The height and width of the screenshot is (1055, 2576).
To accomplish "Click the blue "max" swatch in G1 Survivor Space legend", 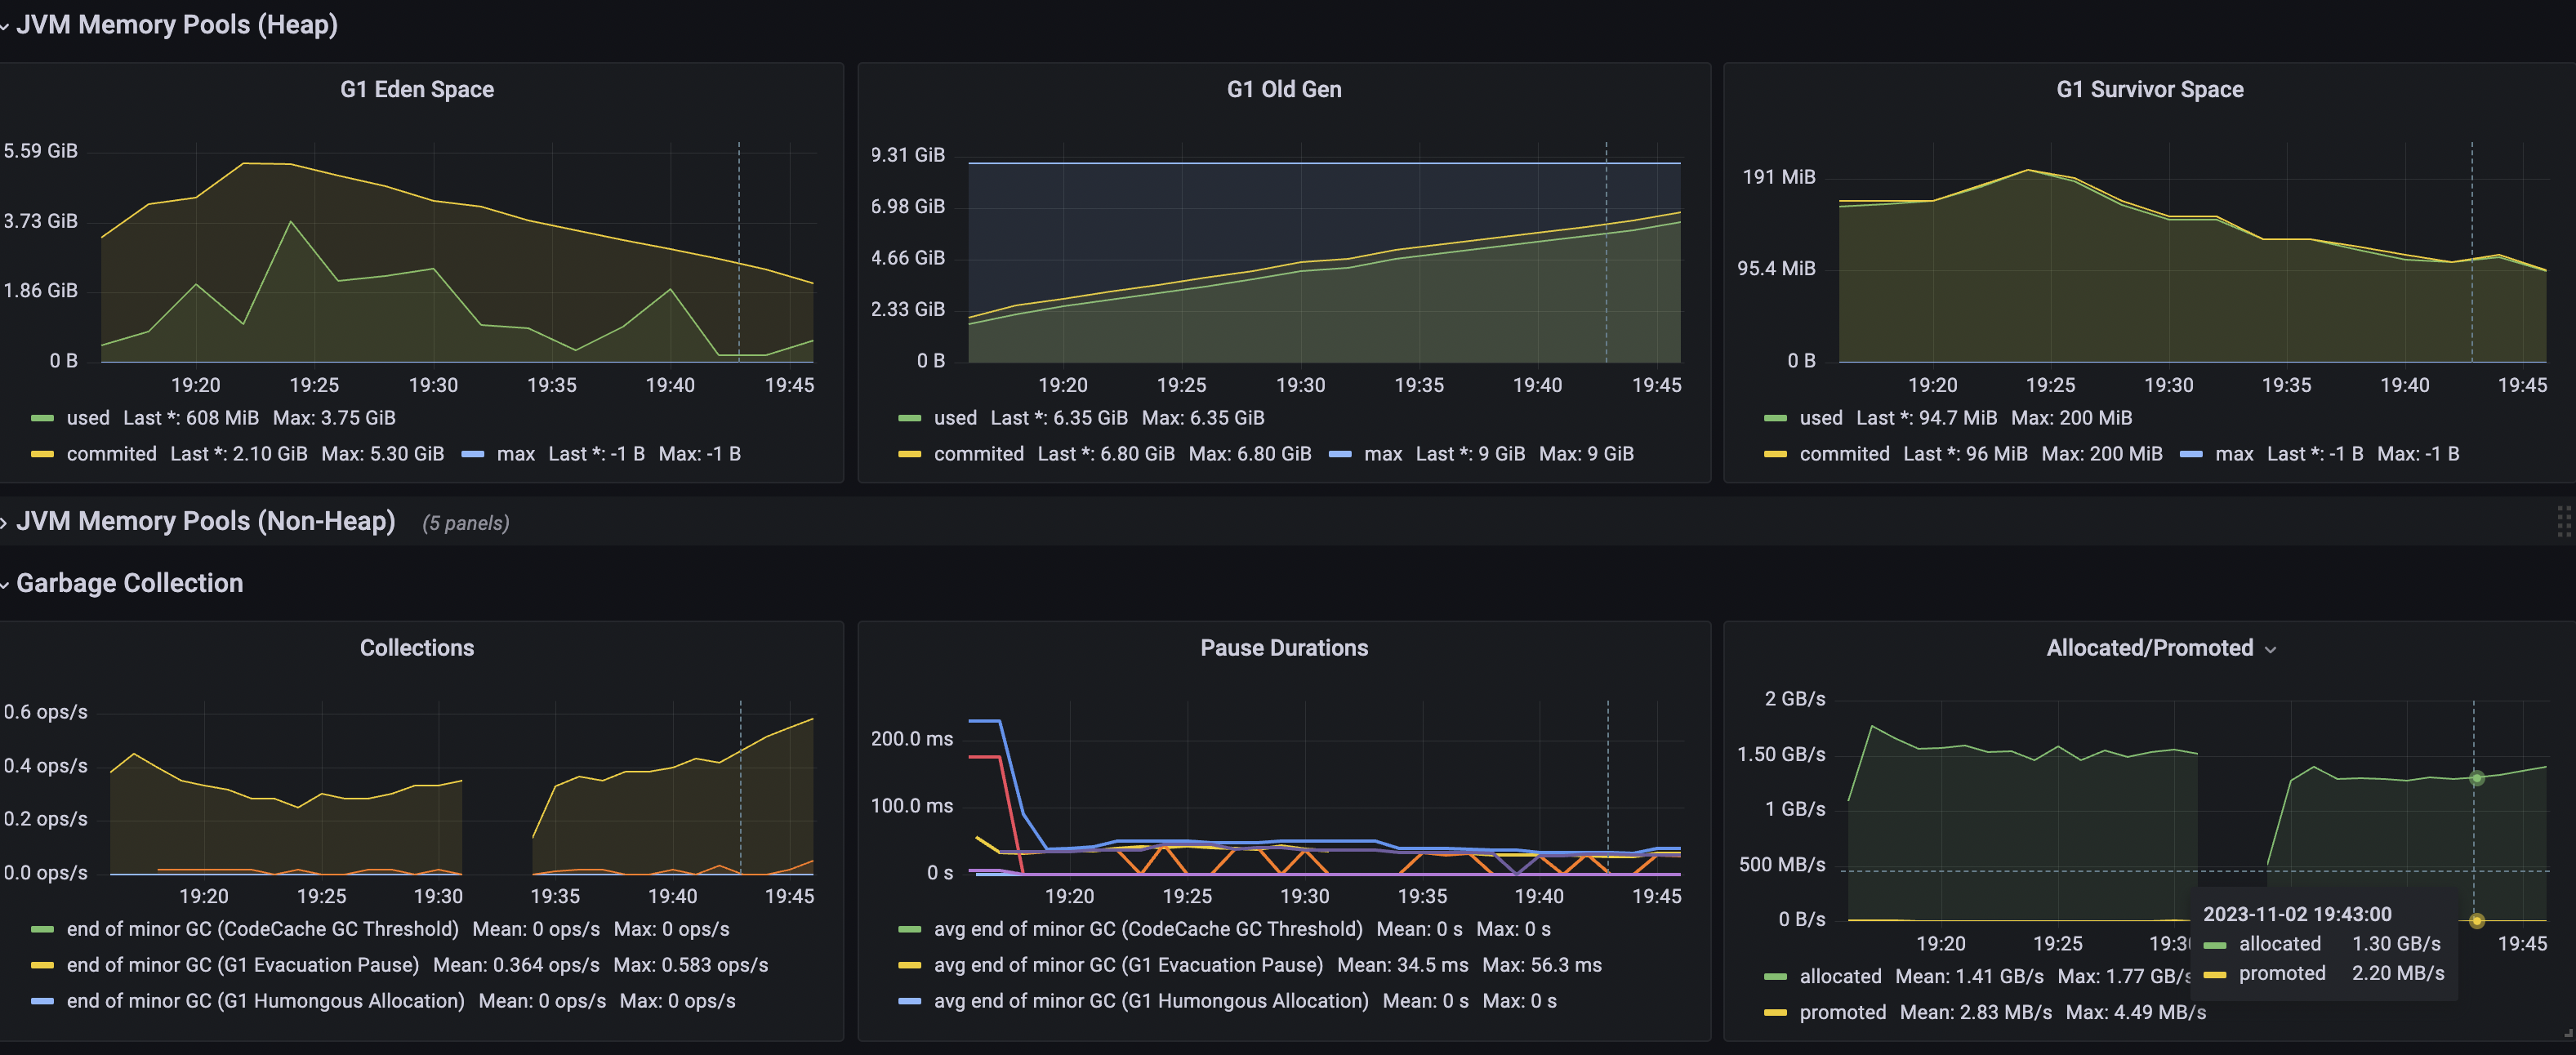I will (x=2192, y=454).
